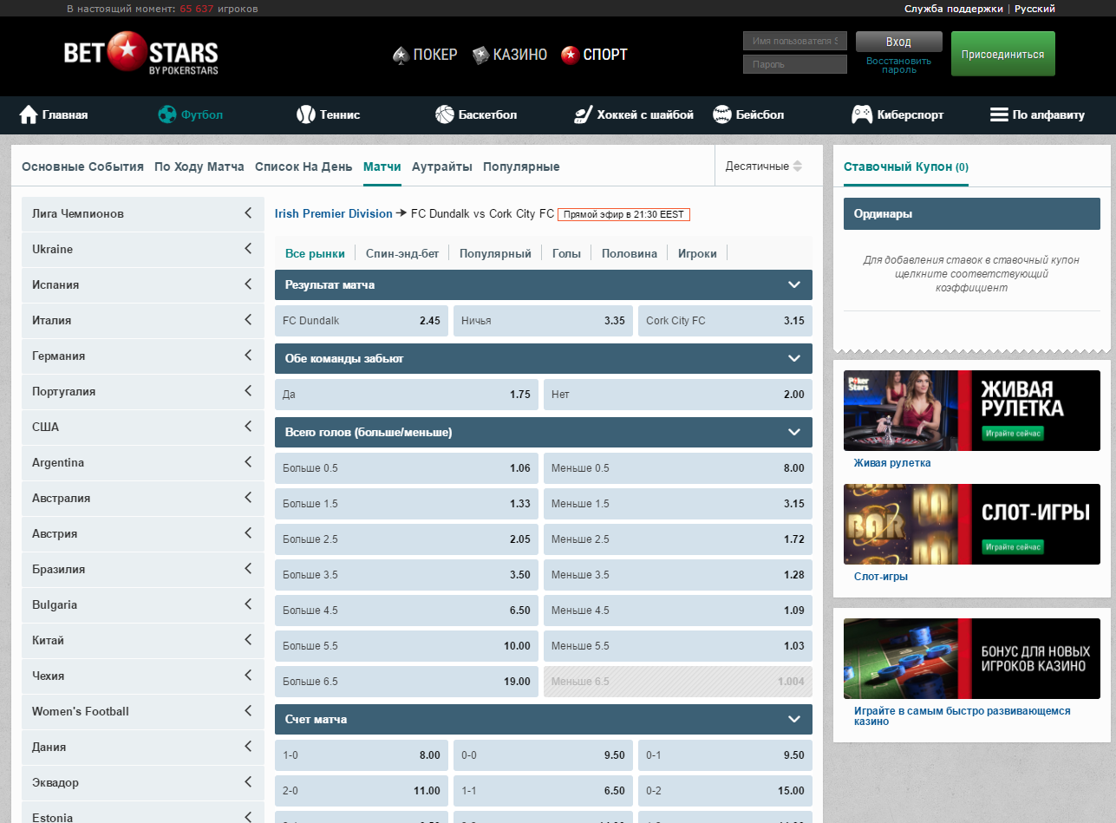This screenshot has height=823, width=1116.
Task: Expand the Лига Чемпионов league list
Action: [143, 213]
